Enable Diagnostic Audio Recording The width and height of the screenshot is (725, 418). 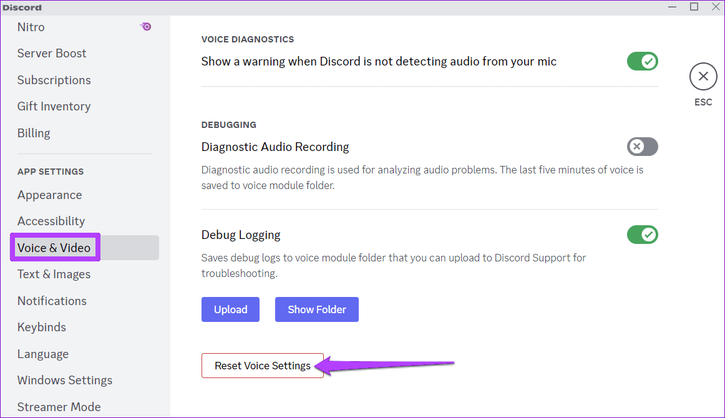click(x=642, y=147)
